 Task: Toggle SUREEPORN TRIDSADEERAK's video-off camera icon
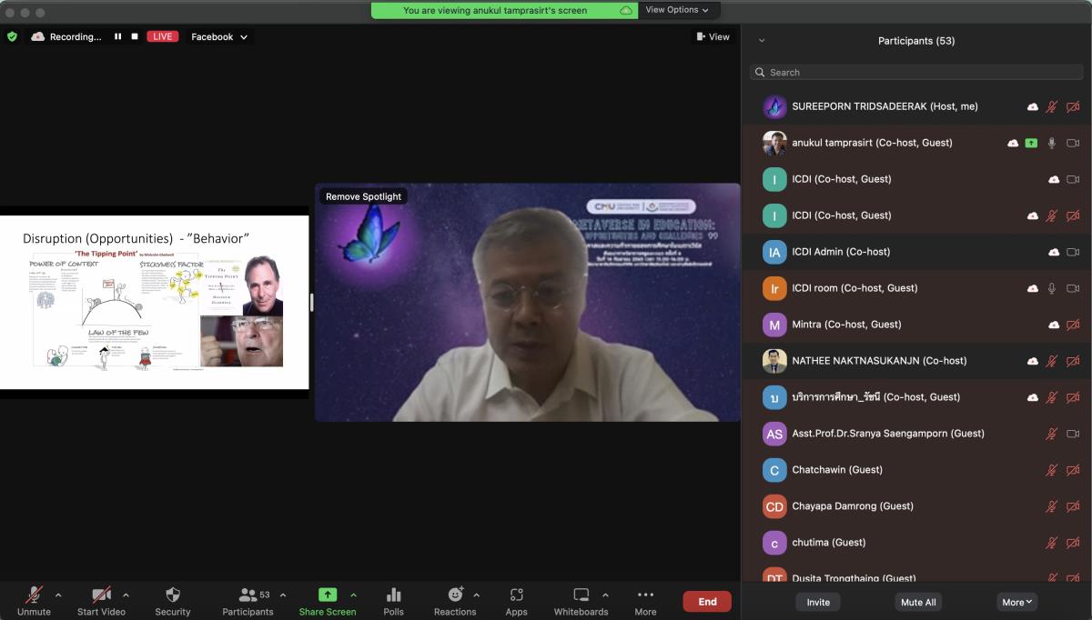(1073, 106)
